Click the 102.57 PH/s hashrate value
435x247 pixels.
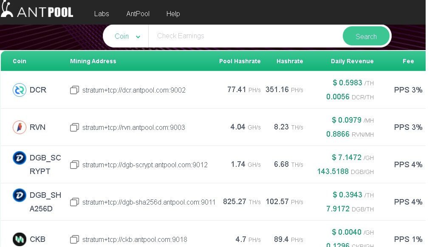click(284, 202)
